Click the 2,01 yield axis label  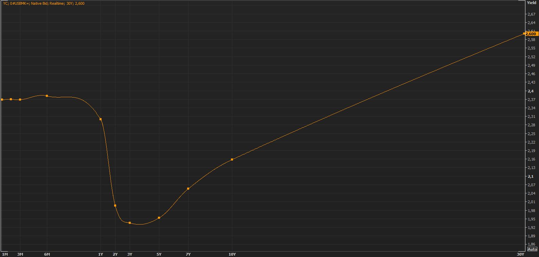coord(531,202)
